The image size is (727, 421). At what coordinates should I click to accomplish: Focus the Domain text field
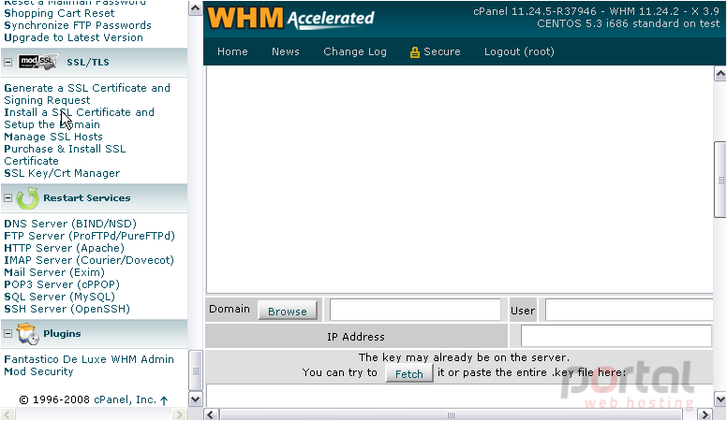click(415, 310)
